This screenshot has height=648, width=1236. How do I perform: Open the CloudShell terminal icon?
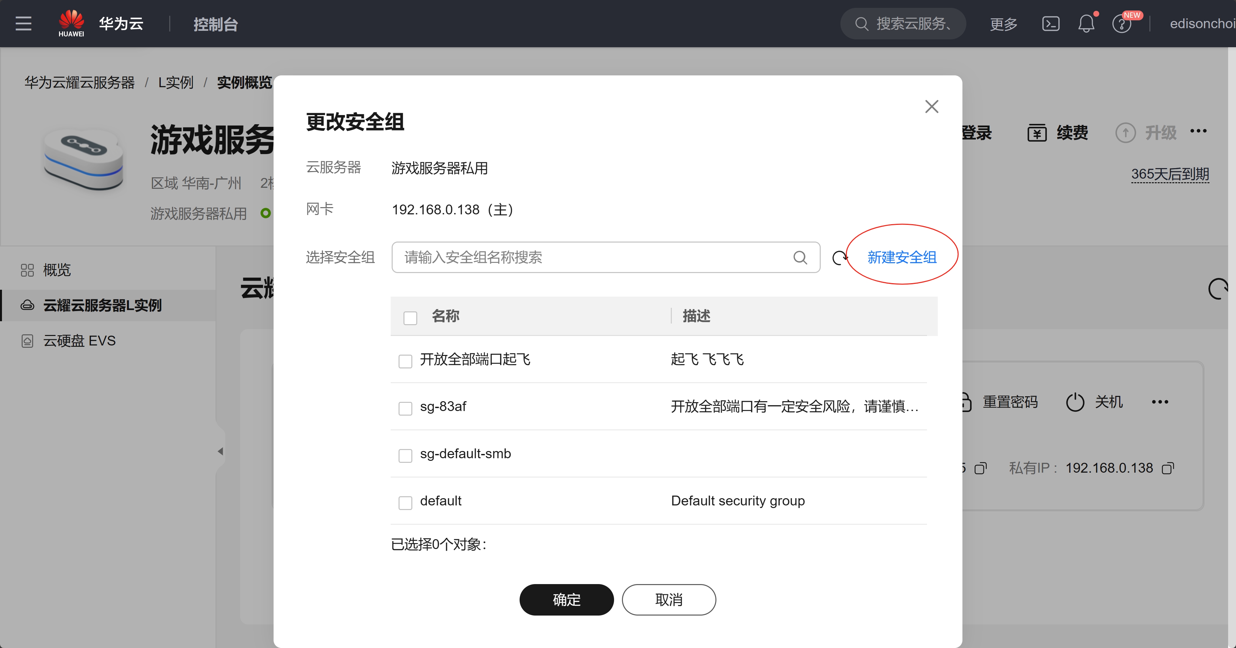[x=1051, y=24]
